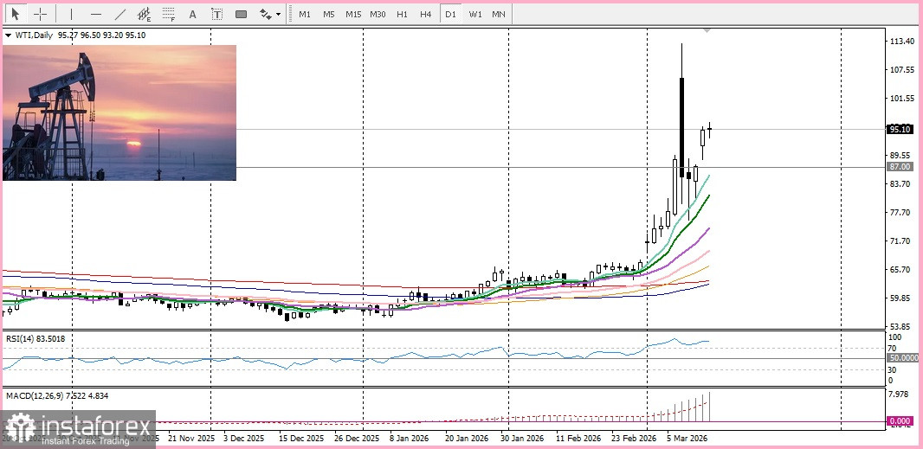The image size is (923, 449).
Task: Switch to the M1 timeframe
Action: click(304, 14)
